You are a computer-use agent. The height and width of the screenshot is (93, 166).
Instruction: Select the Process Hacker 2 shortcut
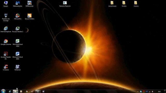[18, 29]
